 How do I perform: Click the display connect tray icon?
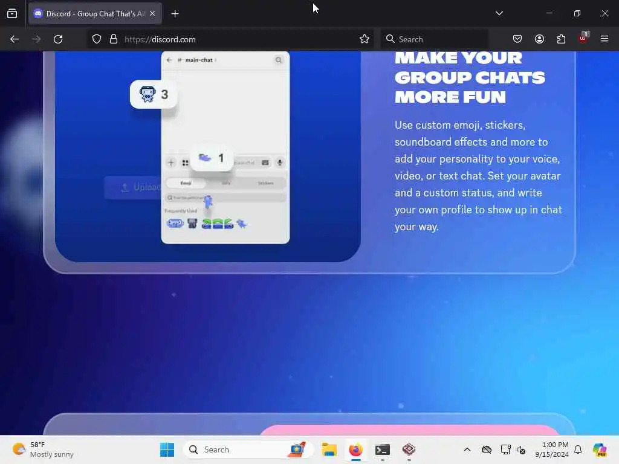tap(505, 449)
